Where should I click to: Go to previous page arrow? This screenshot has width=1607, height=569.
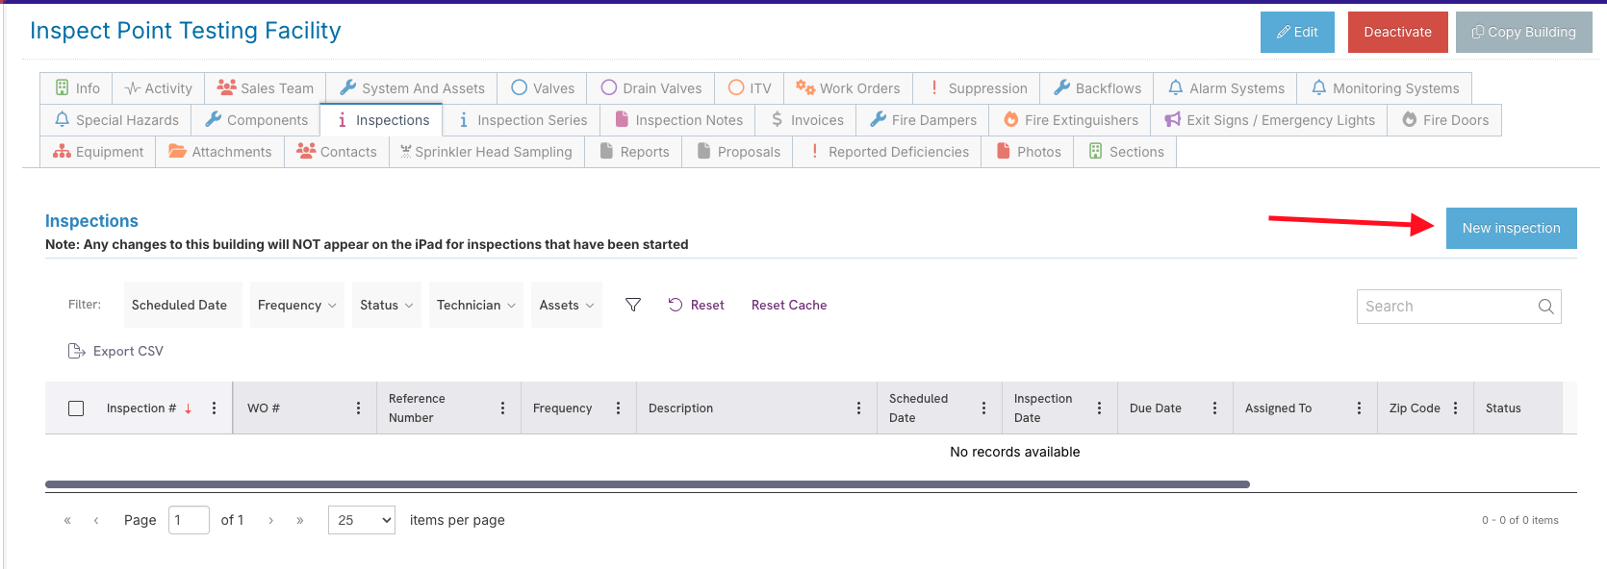coord(96,520)
